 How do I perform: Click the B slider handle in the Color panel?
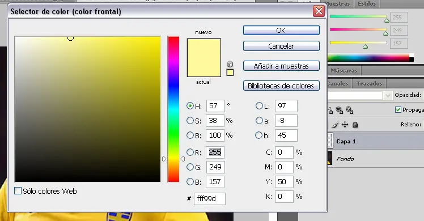click(365, 46)
